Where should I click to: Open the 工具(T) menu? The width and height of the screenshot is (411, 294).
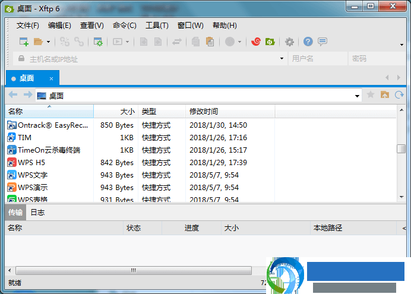pyautogui.click(x=157, y=26)
